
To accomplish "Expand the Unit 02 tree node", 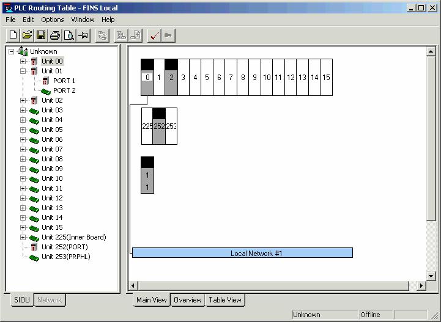I will tap(23, 100).
